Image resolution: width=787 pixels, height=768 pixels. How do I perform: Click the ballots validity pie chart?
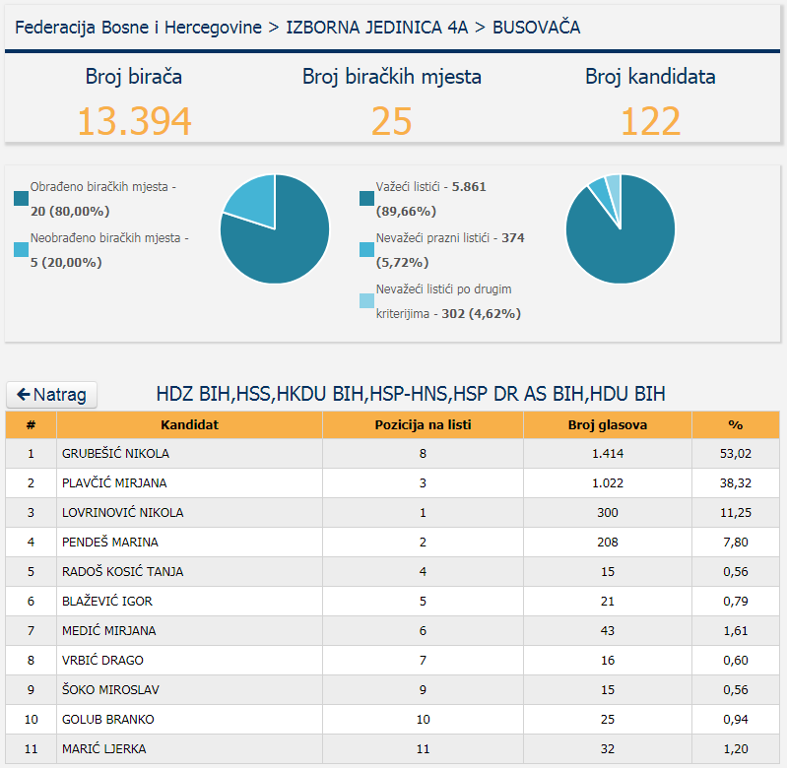[x=621, y=228]
